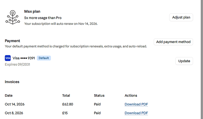
Task: Click the 'Actions' column header
Action: (131, 95)
